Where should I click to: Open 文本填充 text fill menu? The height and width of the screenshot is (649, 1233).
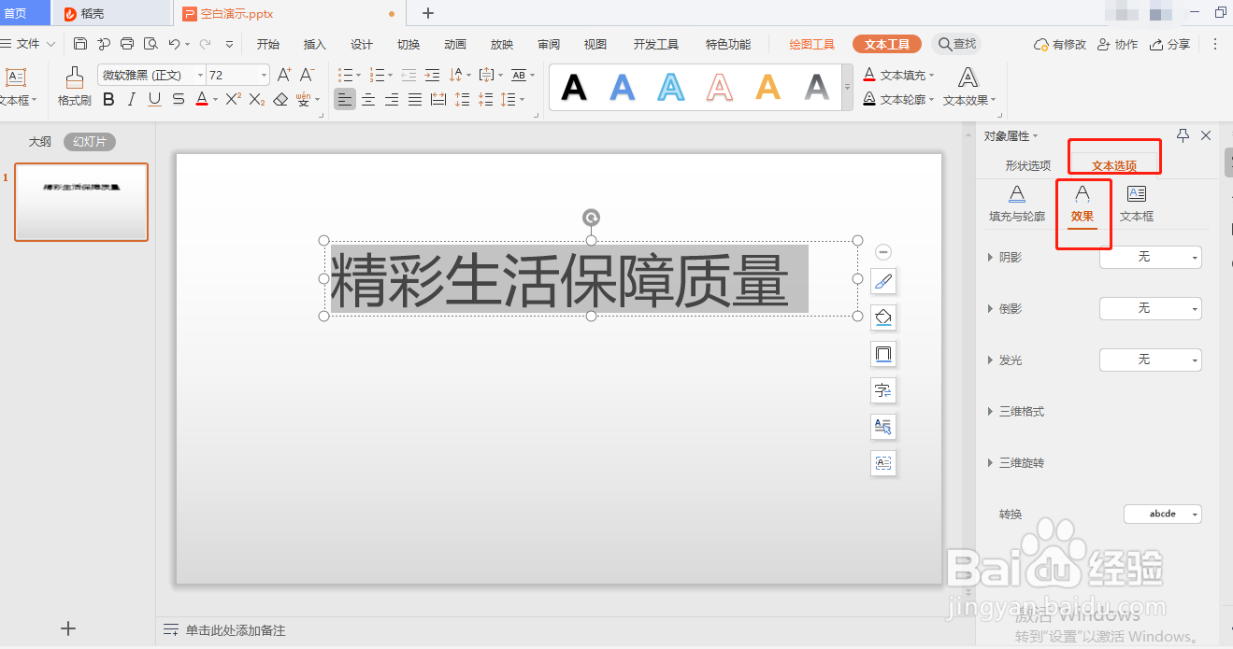click(x=898, y=75)
